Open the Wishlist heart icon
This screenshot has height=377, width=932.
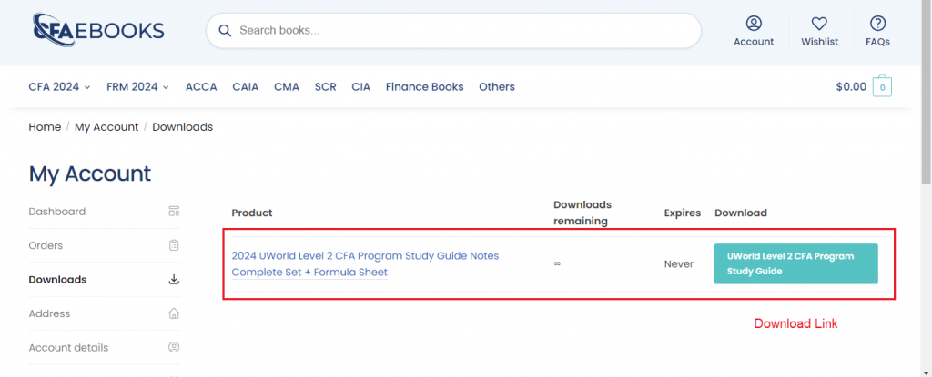click(820, 23)
